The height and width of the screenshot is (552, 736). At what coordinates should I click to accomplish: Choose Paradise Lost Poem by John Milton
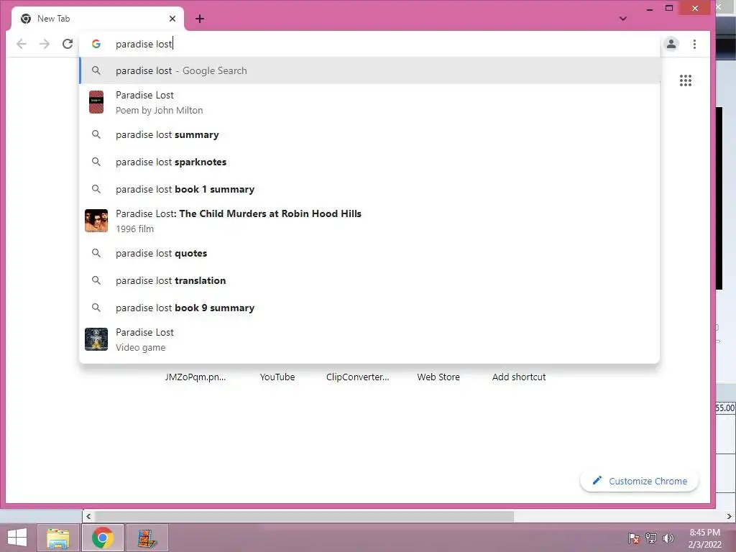point(370,102)
